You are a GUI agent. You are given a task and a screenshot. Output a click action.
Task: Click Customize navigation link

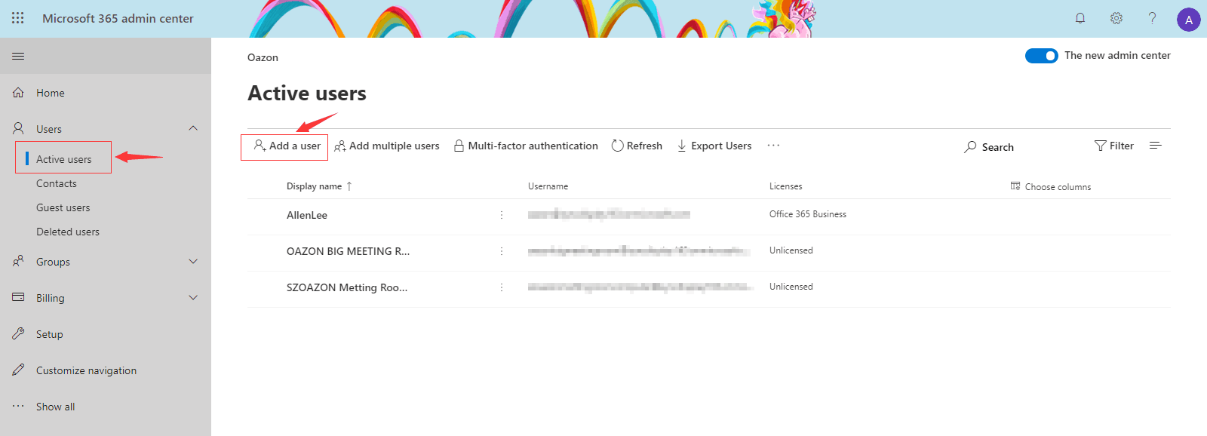87,370
